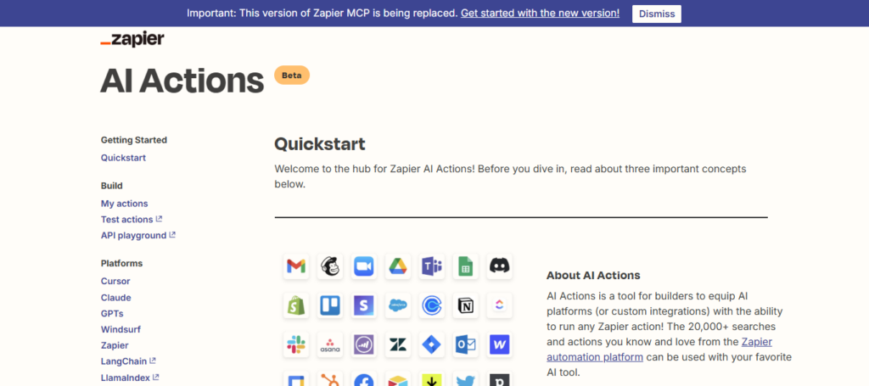Select the Notion icon
This screenshot has width=869, height=386.
pyautogui.click(x=466, y=305)
